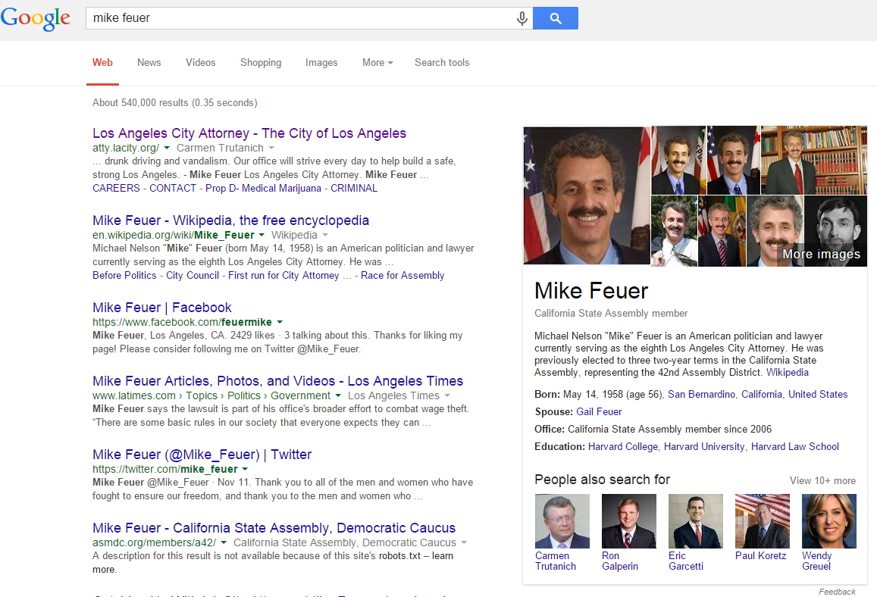Open large Mike Feuer portrait photo
This screenshot has width=877, height=597.
coord(587,195)
